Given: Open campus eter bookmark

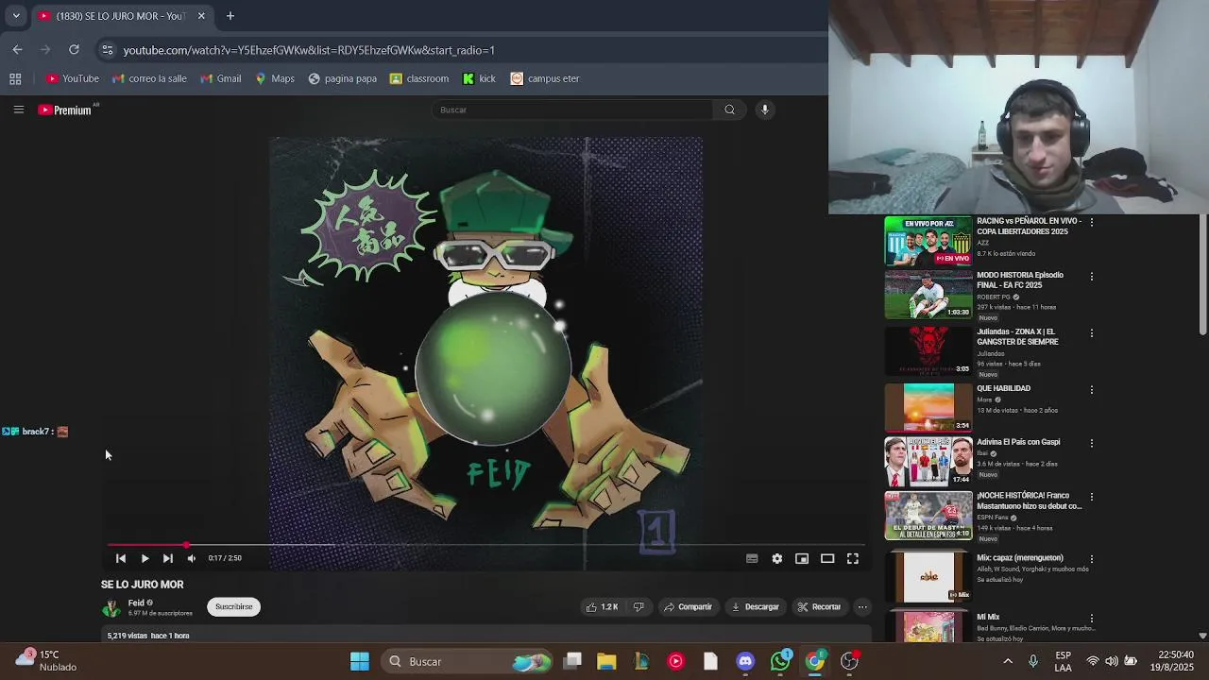Looking at the screenshot, I should [545, 78].
